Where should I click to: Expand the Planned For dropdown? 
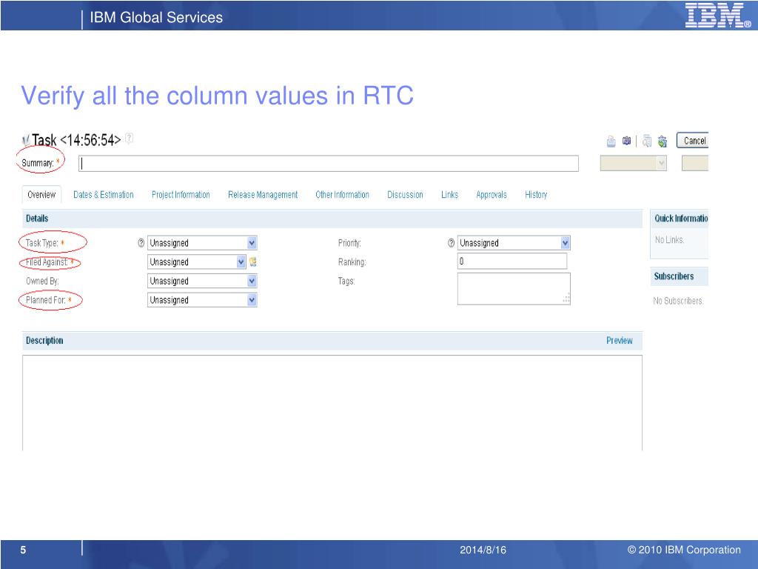click(x=252, y=300)
